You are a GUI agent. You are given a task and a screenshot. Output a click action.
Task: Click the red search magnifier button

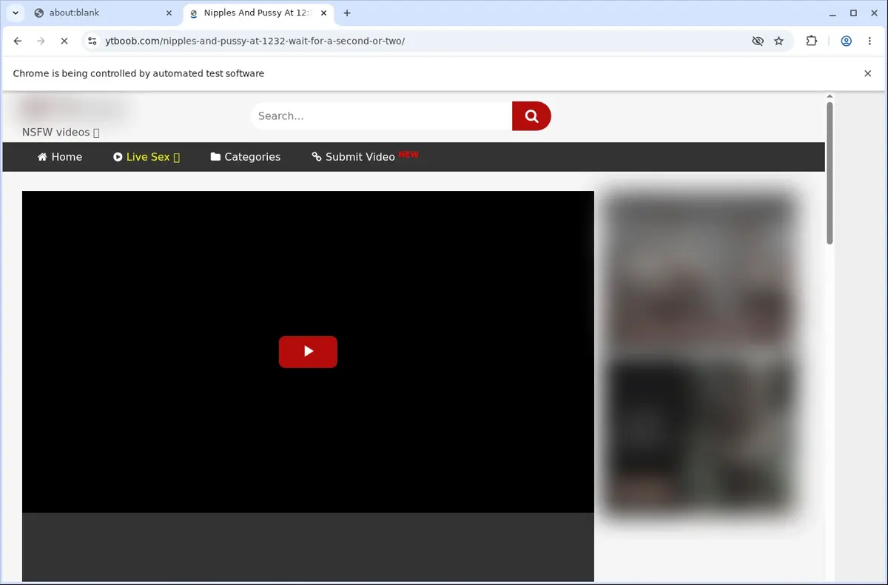coord(531,116)
